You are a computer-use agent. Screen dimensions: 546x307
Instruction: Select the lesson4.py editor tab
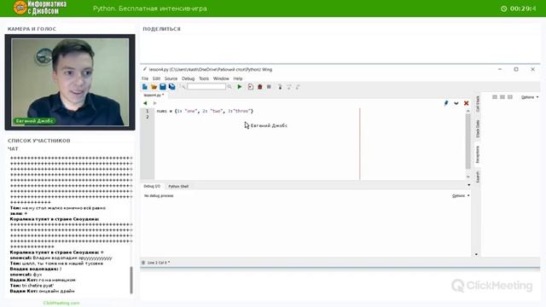154,95
